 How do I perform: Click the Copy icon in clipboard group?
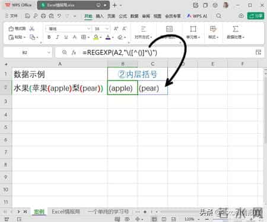tap(33, 37)
